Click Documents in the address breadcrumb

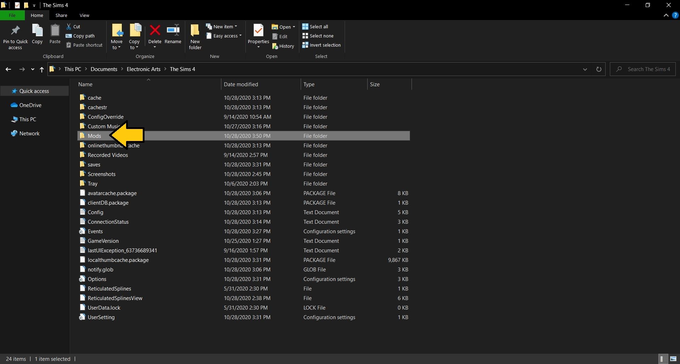click(x=104, y=69)
